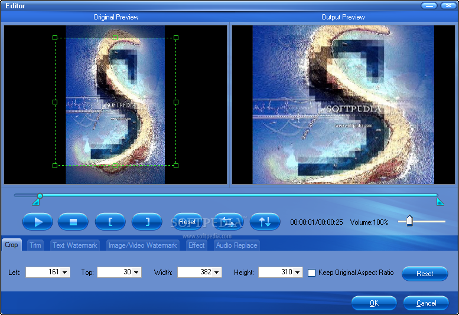Click the Cancel button

click(x=426, y=303)
